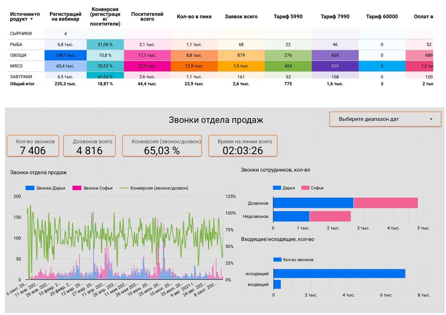This screenshot has width=446, height=315.
Task: Open the Выберите диапазон дат dropdown
Action: click(x=385, y=119)
